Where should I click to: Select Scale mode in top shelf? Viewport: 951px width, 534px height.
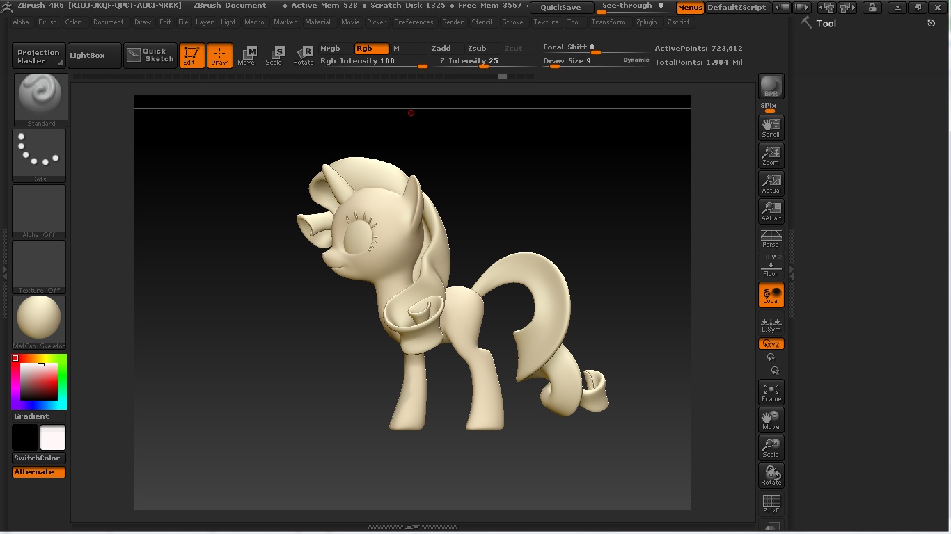(274, 56)
